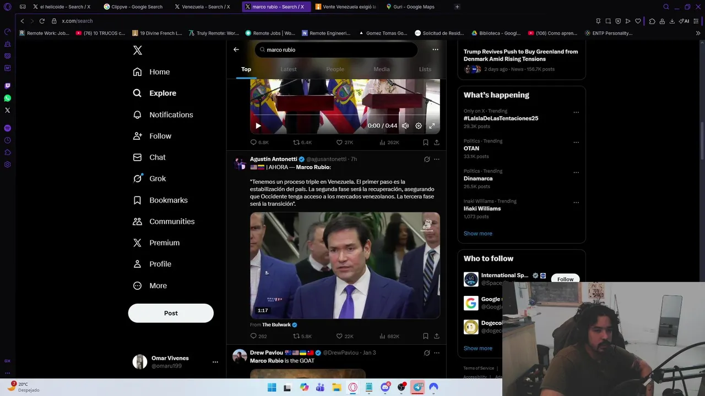Screen dimensions: 705x396
Task: Reply to the post with 262 replies
Action: (258, 336)
